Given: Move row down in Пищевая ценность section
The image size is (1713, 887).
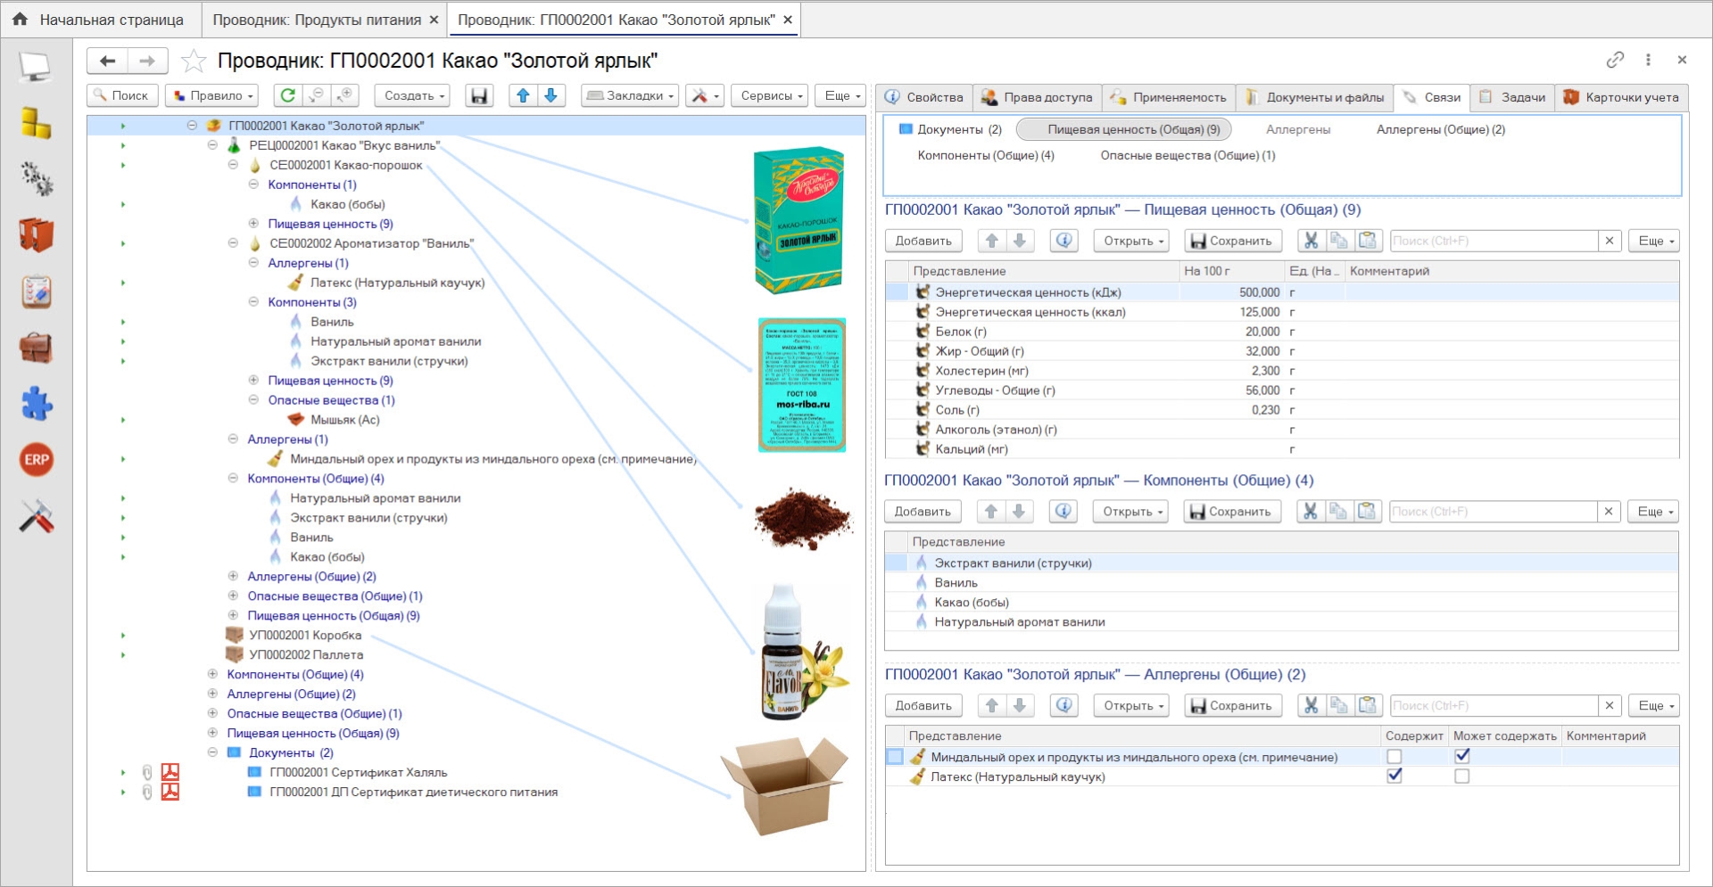Looking at the screenshot, I should click(1020, 241).
